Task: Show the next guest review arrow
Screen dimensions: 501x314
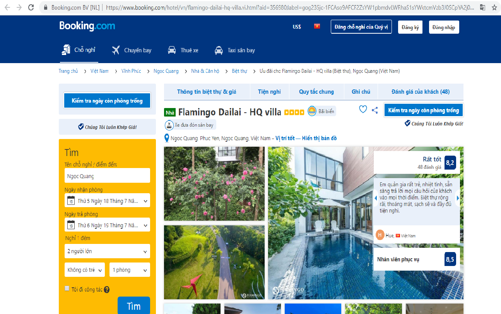Action: tap(458, 198)
